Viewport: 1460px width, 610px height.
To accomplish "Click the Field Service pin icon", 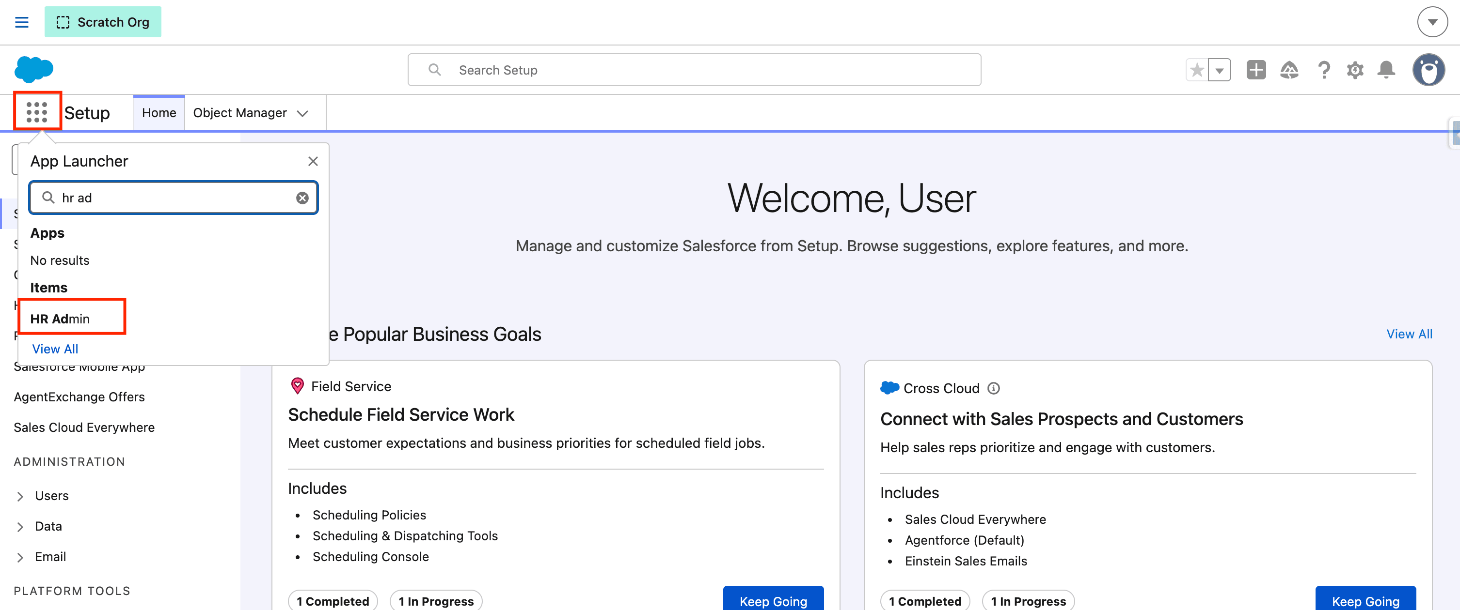I will click(x=297, y=386).
